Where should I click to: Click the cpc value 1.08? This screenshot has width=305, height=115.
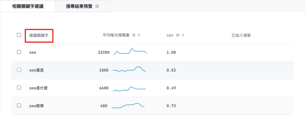point(171,52)
